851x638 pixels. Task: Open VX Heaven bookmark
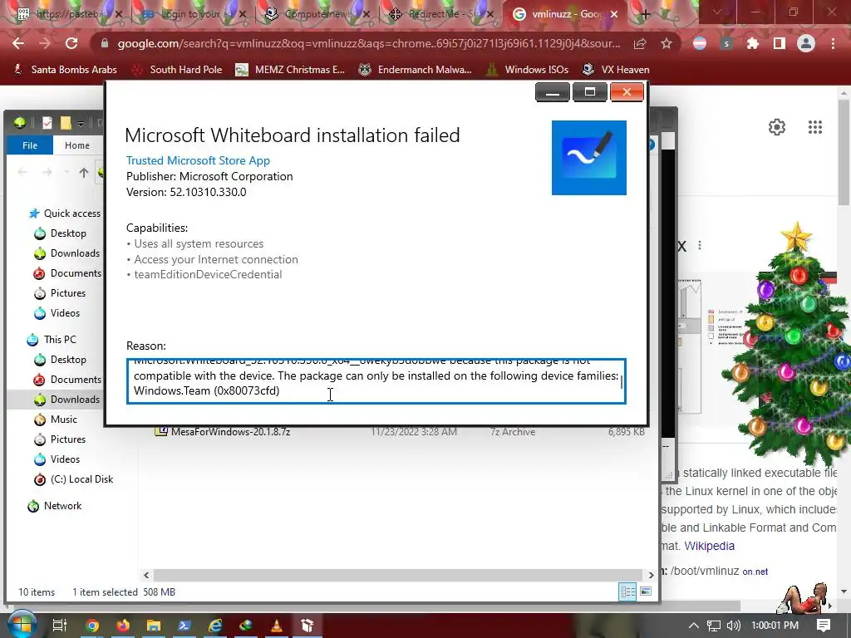point(616,70)
